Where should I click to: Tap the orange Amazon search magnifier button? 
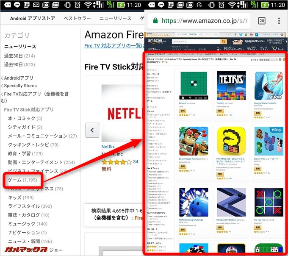click(x=224, y=42)
